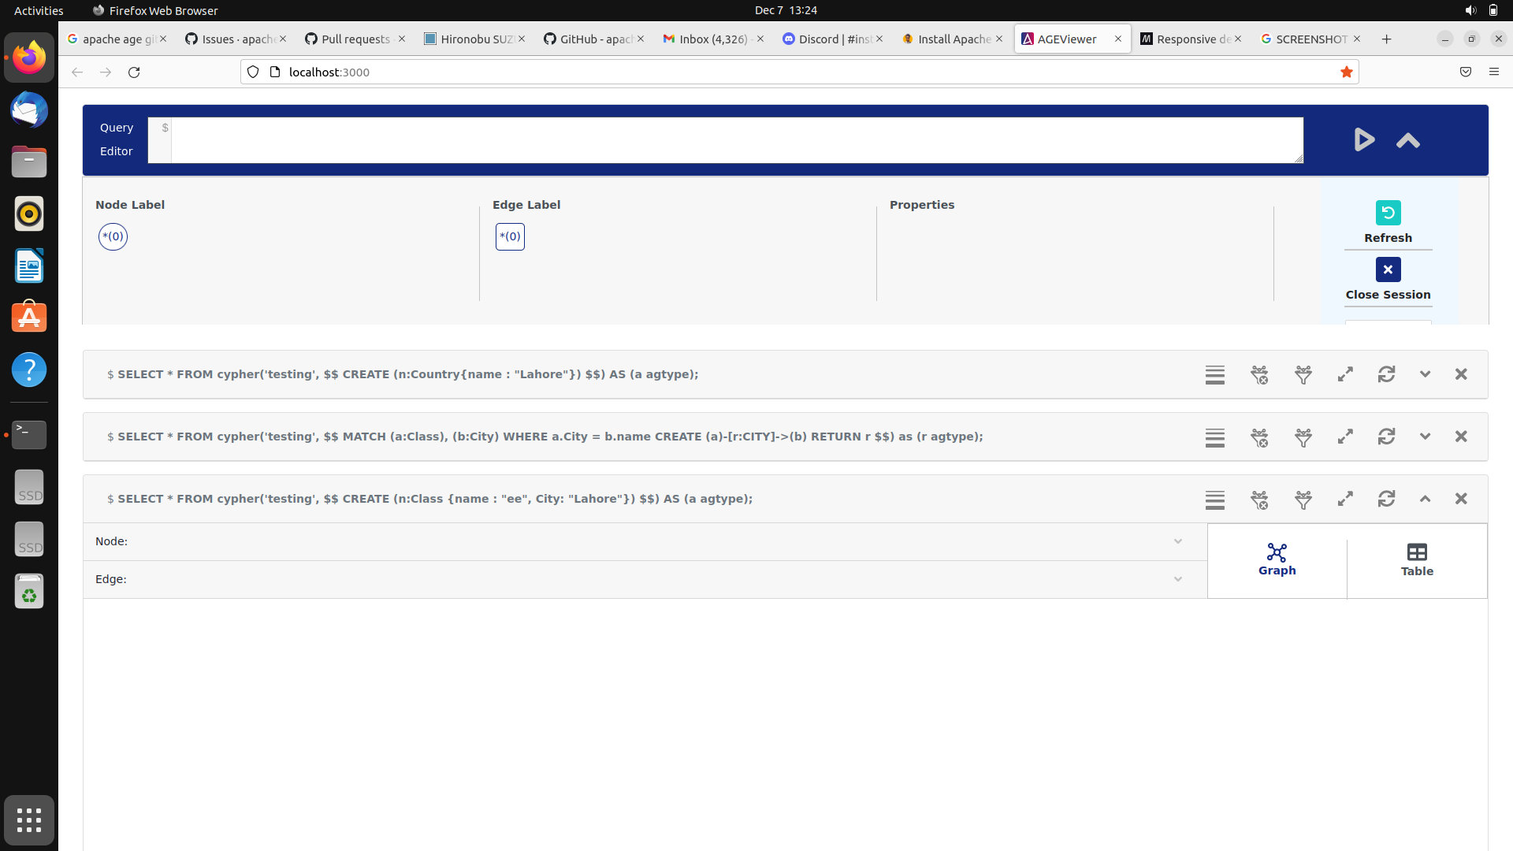Expand the Node: row dropdown
This screenshot has height=851, width=1513.
click(1178, 541)
